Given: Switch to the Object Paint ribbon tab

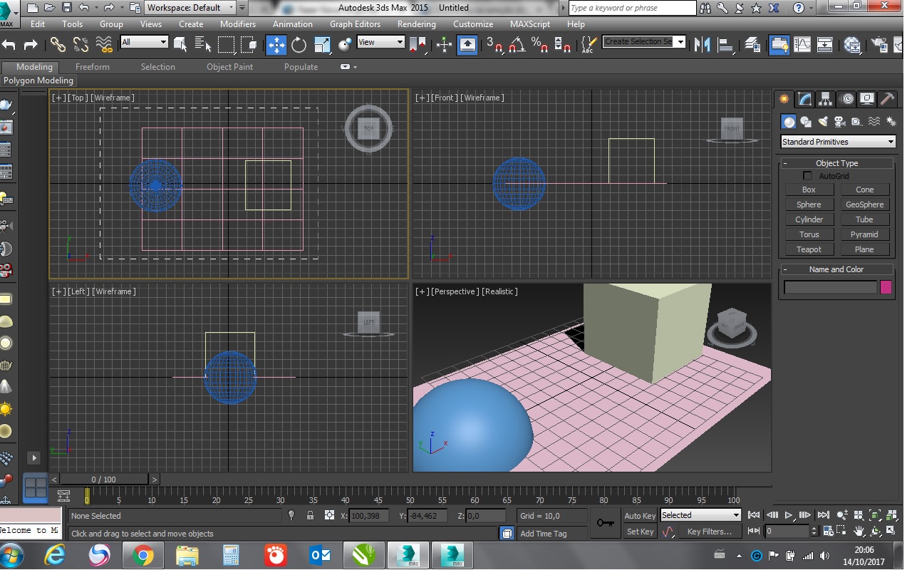Looking at the screenshot, I should tap(229, 67).
